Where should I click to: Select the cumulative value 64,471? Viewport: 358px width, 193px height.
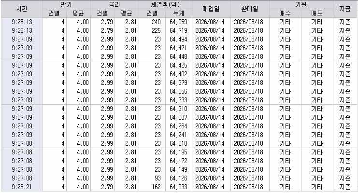pyautogui.click(x=178, y=48)
